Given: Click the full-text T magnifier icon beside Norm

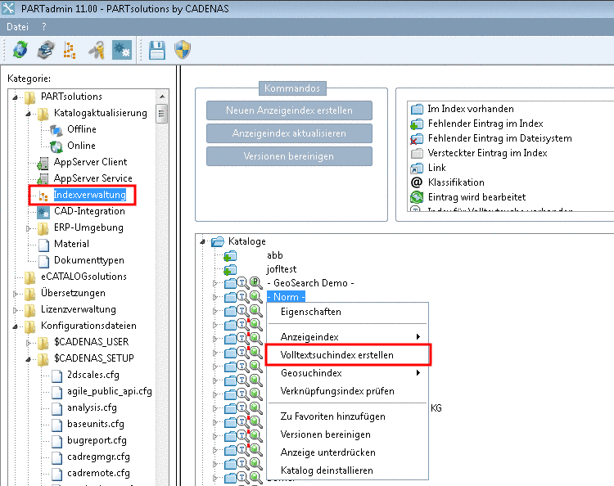Looking at the screenshot, I should (x=243, y=297).
